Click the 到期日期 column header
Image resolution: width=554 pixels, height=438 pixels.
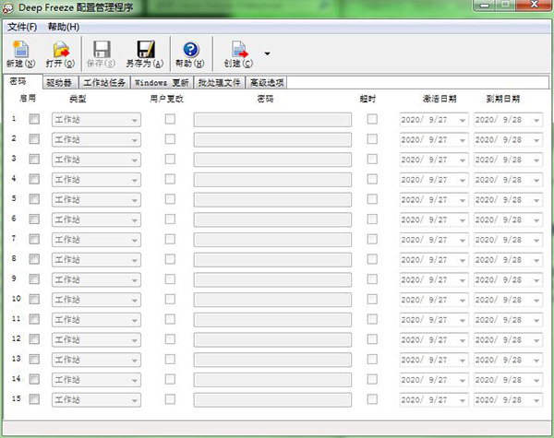[503, 99]
